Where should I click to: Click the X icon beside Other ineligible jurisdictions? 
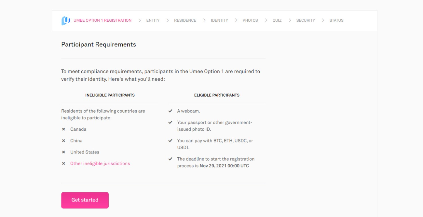point(63,163)
